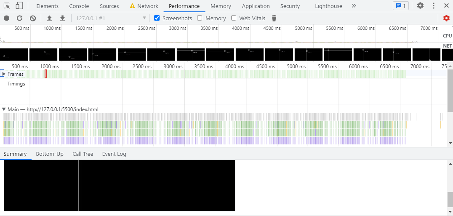
Task: Show the Event Log tab
Action: click(x=114, y=154)
